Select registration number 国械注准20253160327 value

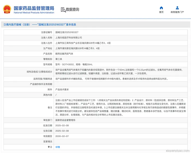pos(67,32)
